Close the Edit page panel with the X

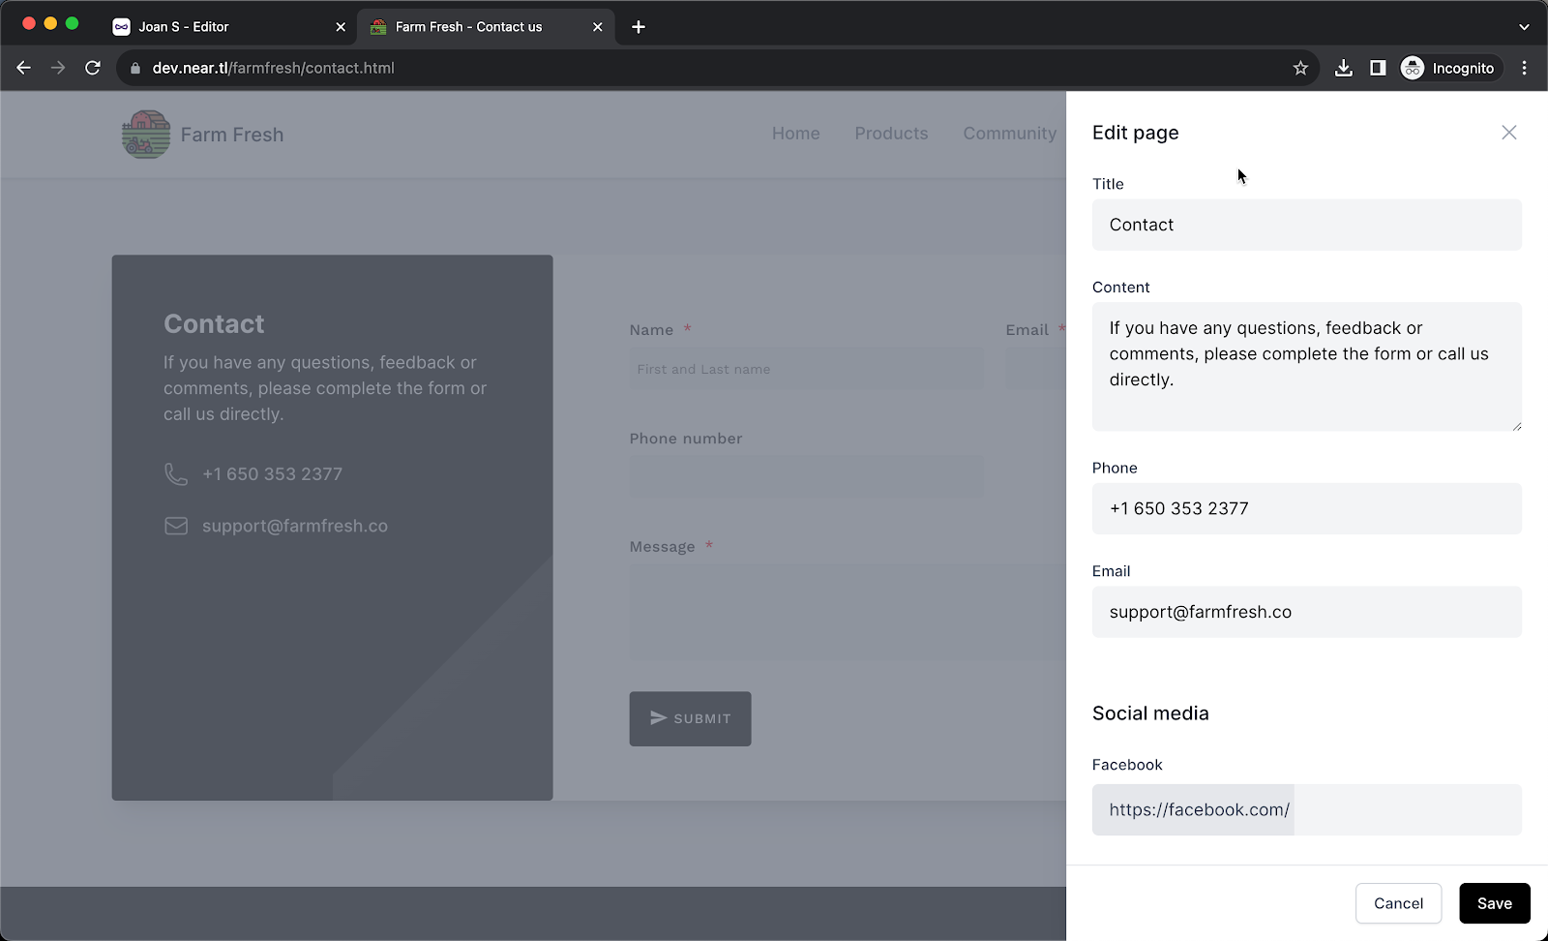[1508, 132]
